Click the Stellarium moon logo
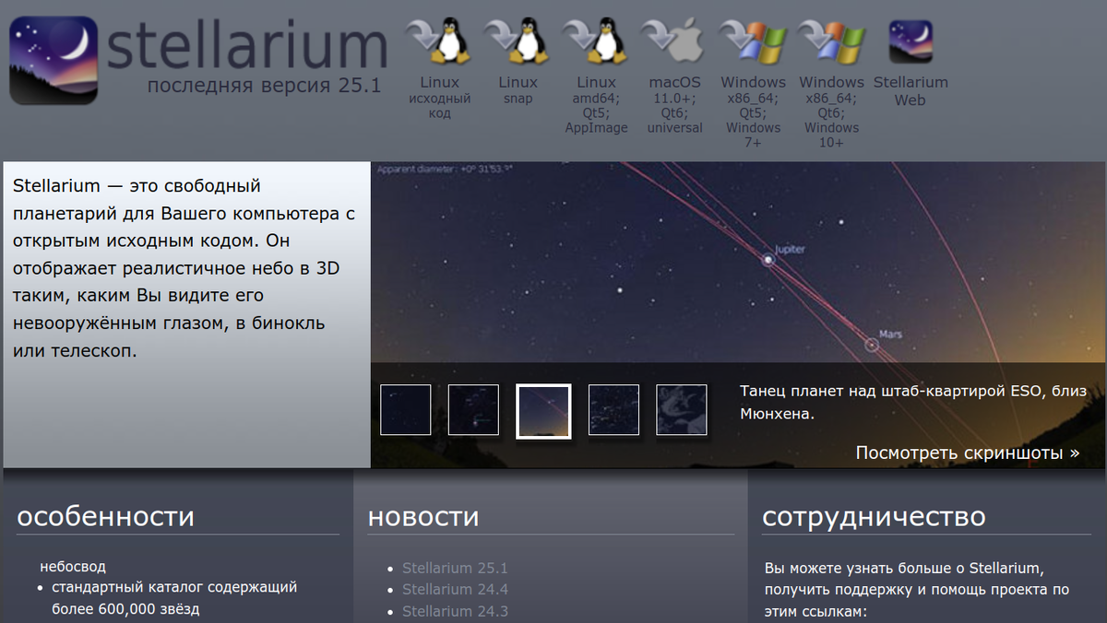Image resolution: width=1107 pixels, height=623 pixels. (54, 60)
